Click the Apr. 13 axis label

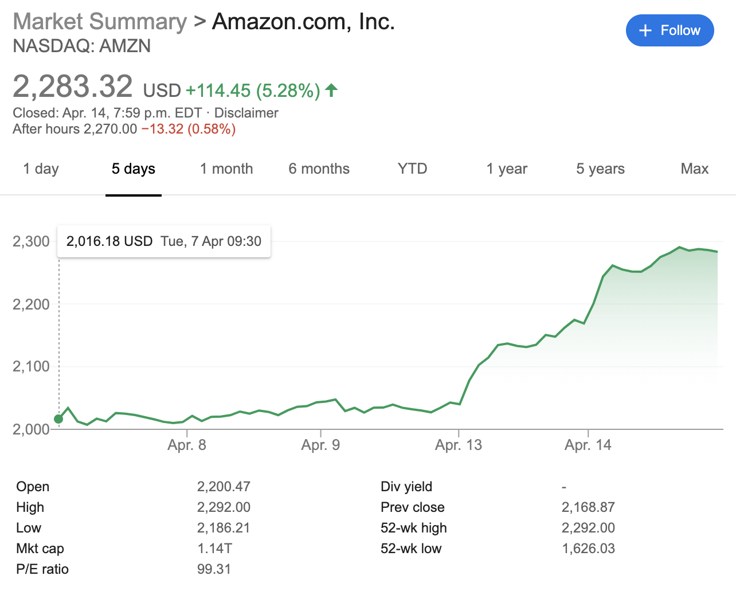[458, 445]
